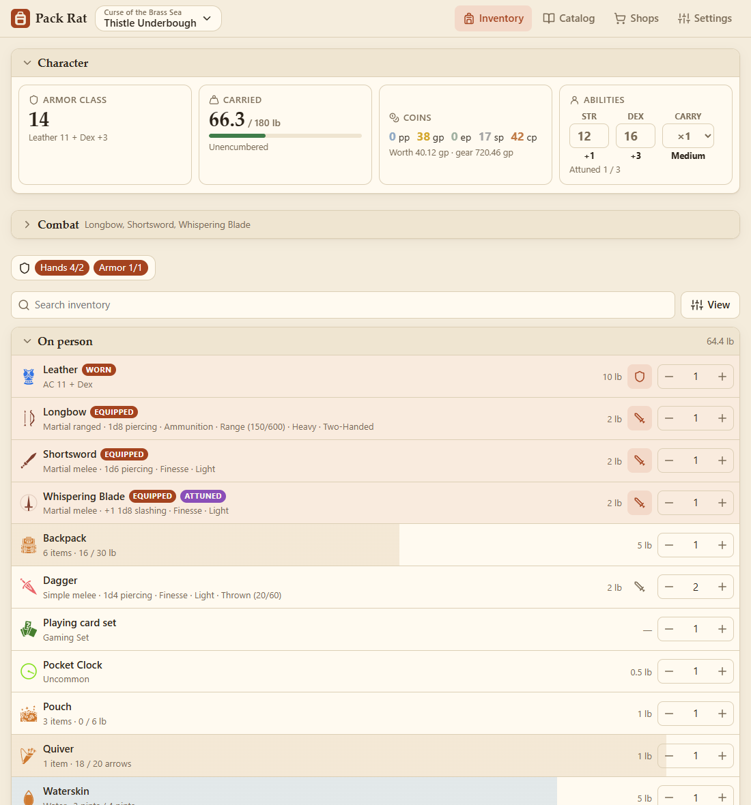Click the Playing card set icon

click(29, 629)
